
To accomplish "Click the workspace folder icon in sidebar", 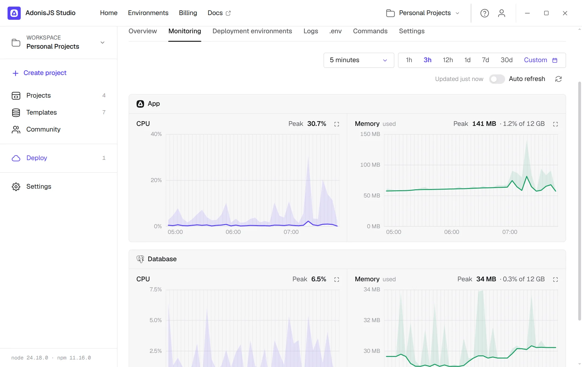I will coord(16,43).
